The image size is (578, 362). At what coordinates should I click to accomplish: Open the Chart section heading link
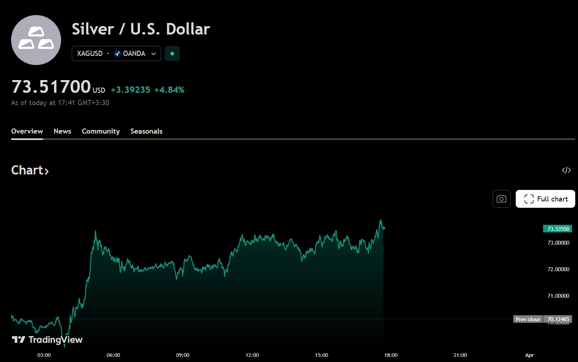(x=27, y=170)
